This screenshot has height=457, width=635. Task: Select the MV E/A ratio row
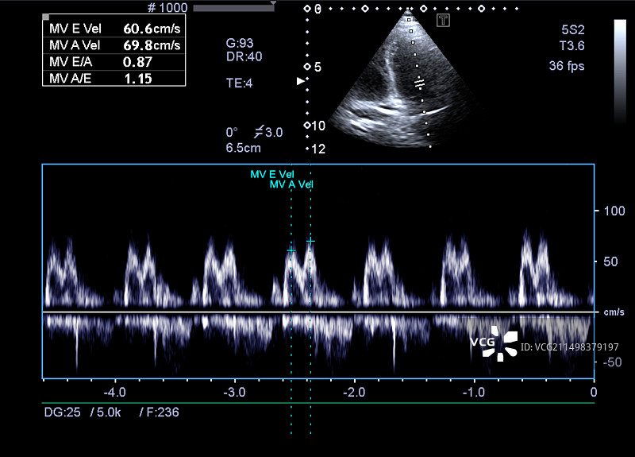114,61
